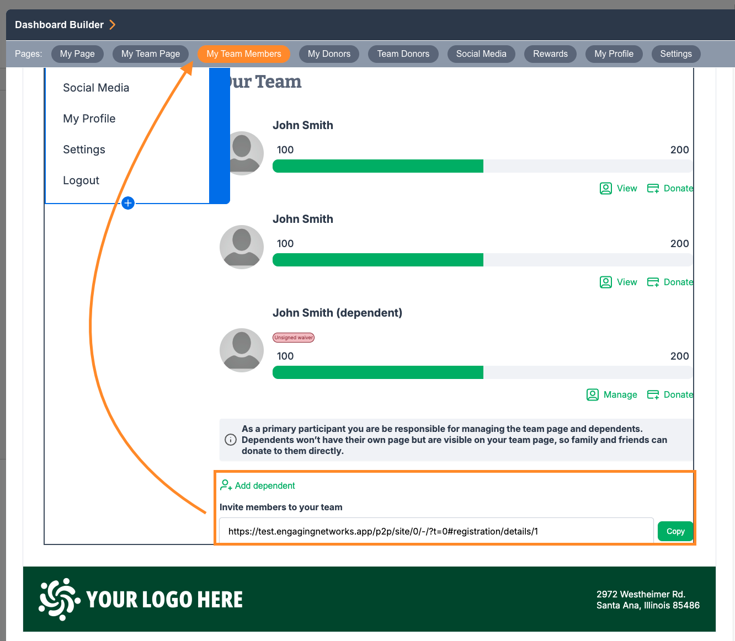Choose Social Media in the side menu
The width and height of the screenshot is (735, 641).
pyautogui.click(x=96, y=88)
